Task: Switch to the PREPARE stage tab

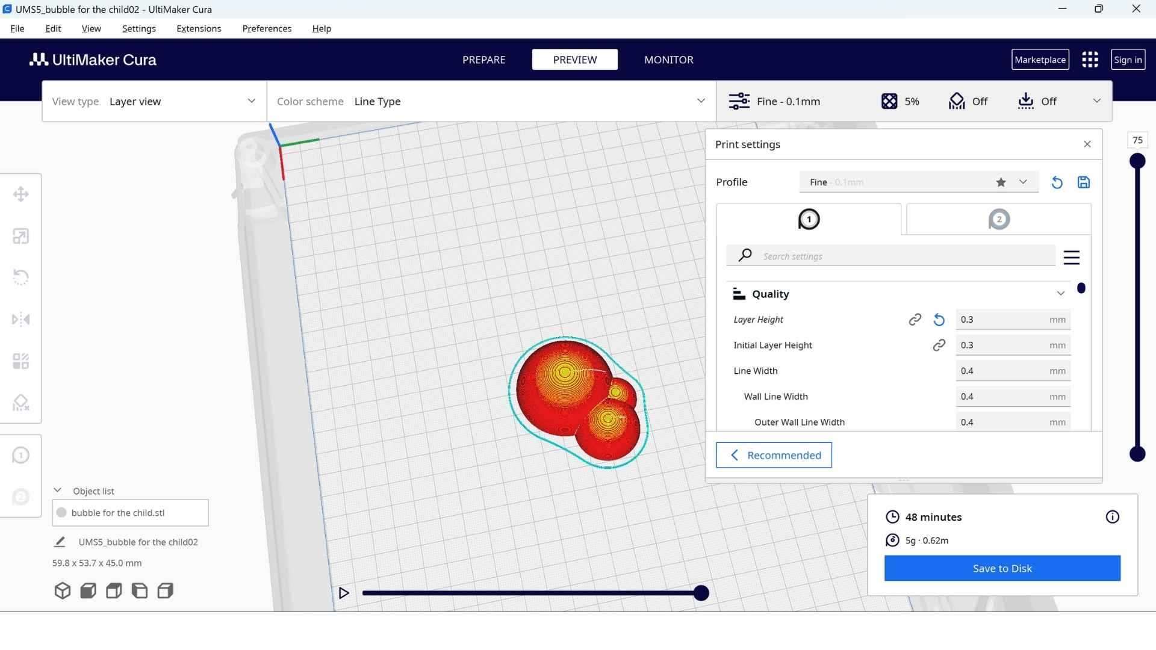Action: click(x=483, y=60)
